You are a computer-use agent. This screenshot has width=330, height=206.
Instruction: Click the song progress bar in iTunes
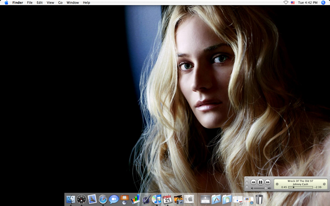[300, 187]
